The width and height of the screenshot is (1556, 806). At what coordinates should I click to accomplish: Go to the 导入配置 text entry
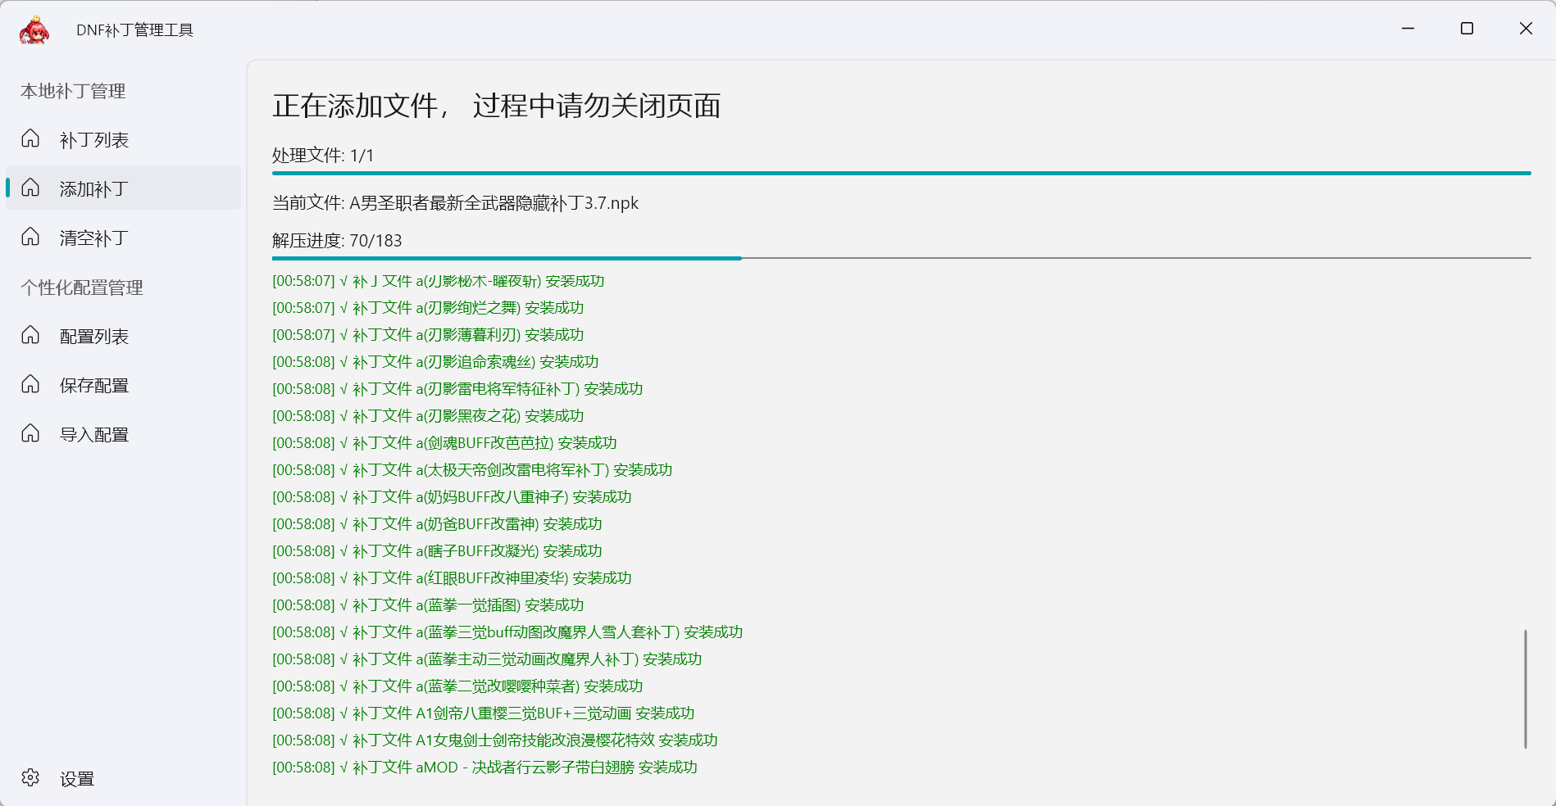[94, 435]
